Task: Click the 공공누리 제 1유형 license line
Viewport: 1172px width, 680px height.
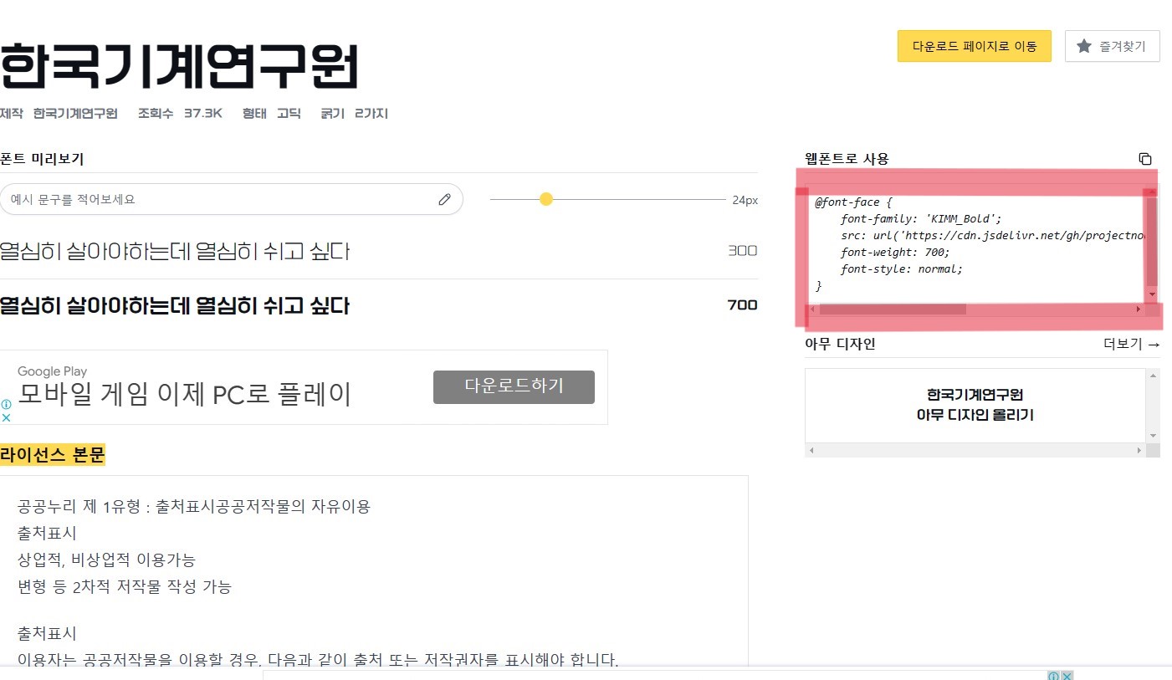Action: click(194, 506)
